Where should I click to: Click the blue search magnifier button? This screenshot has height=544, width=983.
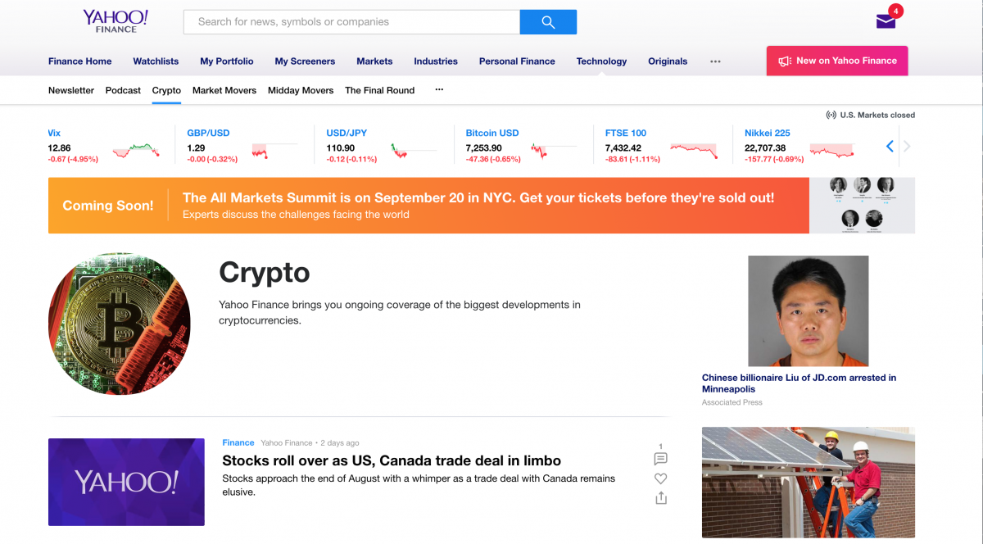pos(548,22)
